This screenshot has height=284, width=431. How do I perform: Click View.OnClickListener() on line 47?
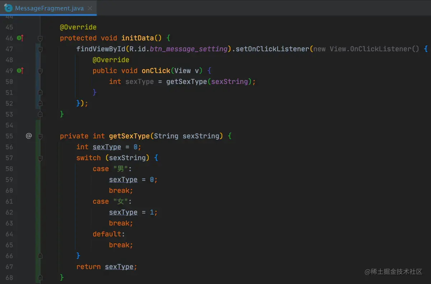pos(374,49)
